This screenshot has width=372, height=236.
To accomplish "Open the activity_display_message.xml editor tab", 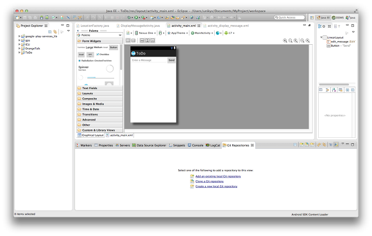I will (x=226, y=26).
